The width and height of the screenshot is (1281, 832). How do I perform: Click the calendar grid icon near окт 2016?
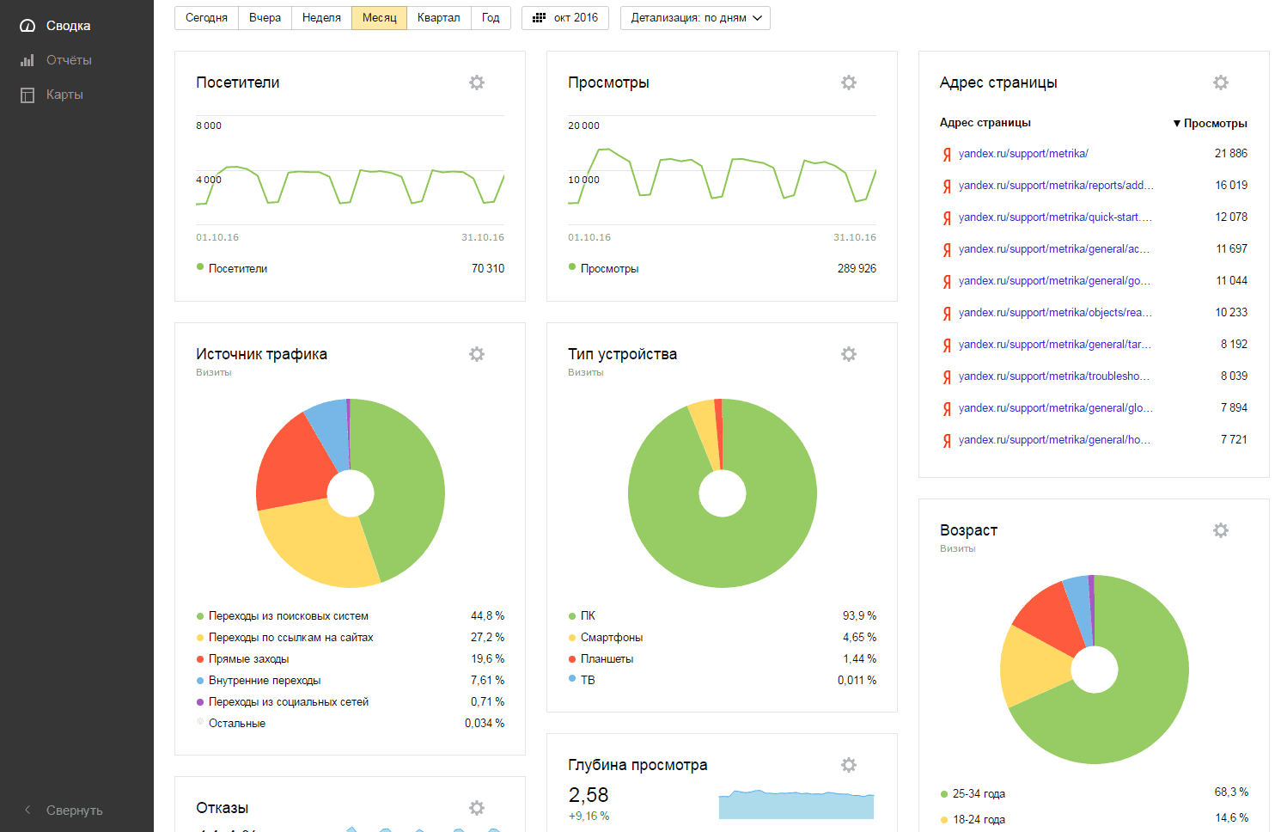[539, 17]
